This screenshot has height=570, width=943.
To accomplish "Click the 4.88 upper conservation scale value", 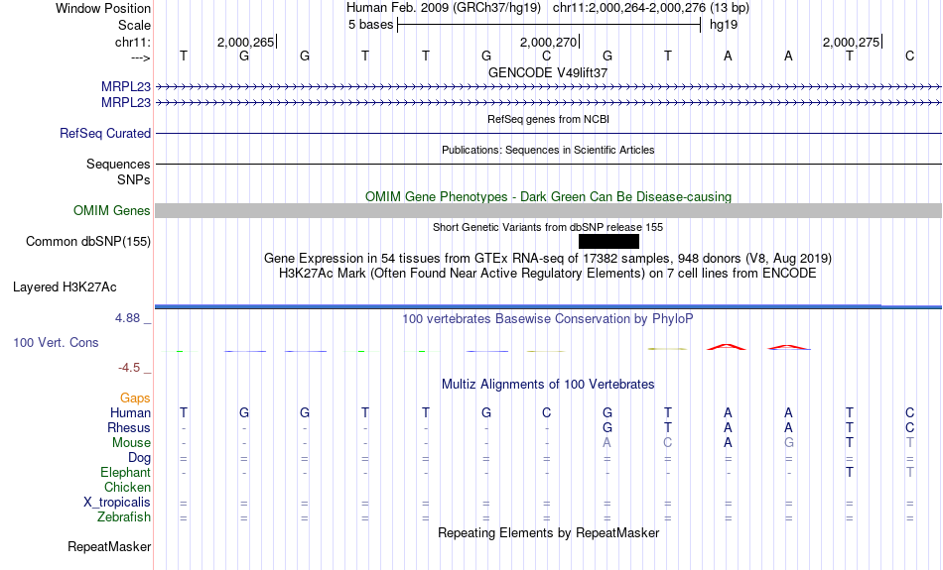I will tap(127, 318).
